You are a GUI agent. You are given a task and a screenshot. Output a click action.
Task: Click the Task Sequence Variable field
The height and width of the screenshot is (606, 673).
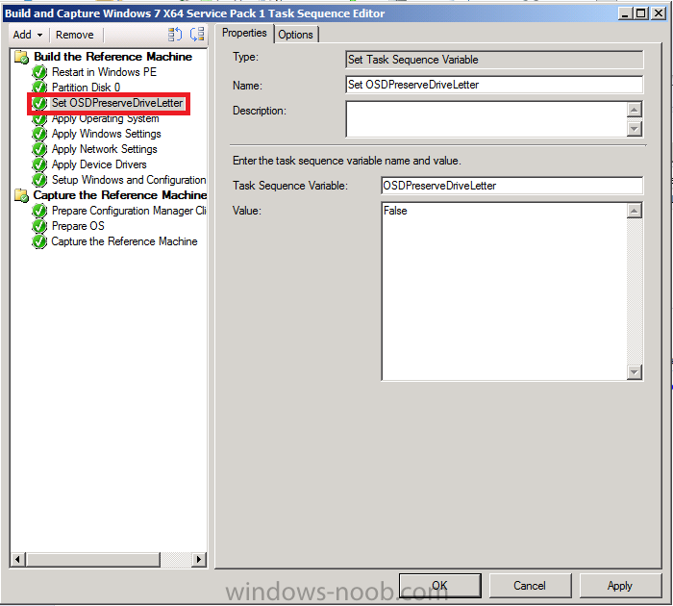click(x=512, y=186)
